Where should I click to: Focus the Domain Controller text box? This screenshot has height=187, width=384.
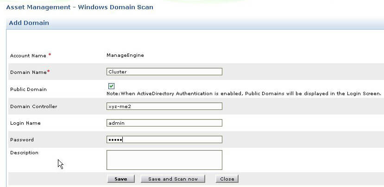coord(164,106)
